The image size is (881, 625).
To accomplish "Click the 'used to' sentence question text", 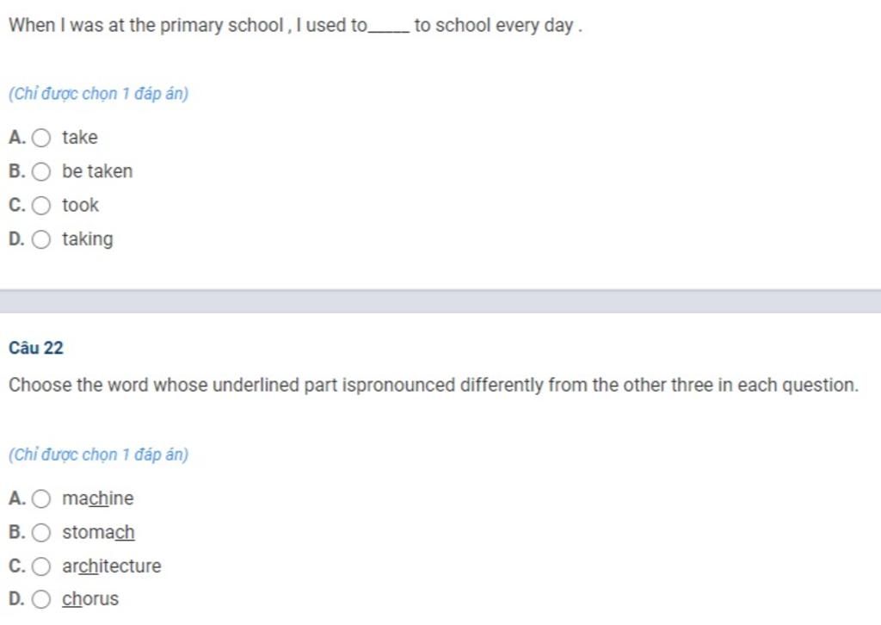I will (296, 25).
